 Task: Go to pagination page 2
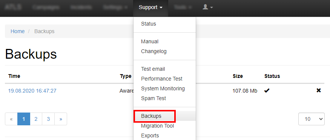point(36,119)
